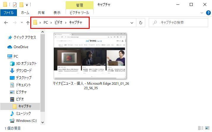The width and height of the screenshot is (212, 132).
Task: Click the file name マイナビニュース - 個人 - Microsoft Edge
Action: (x=91, y=86)
